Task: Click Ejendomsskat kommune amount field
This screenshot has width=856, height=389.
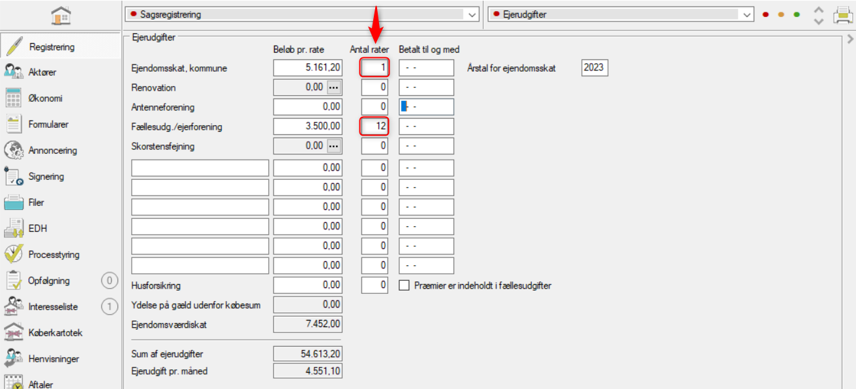Action: 308,68
